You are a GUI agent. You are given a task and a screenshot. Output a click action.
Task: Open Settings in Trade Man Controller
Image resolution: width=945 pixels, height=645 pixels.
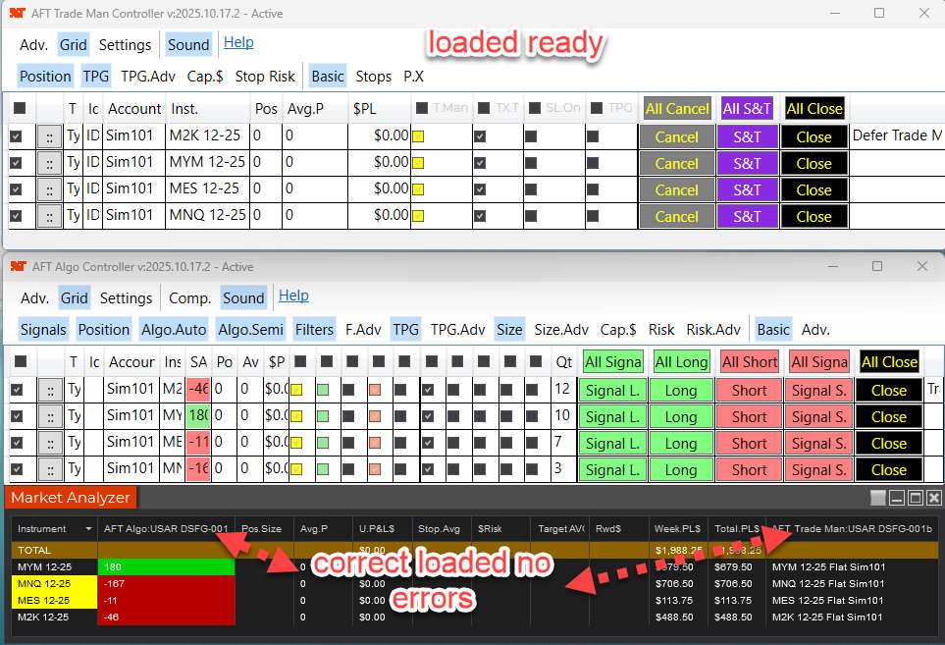coord(125,44)
